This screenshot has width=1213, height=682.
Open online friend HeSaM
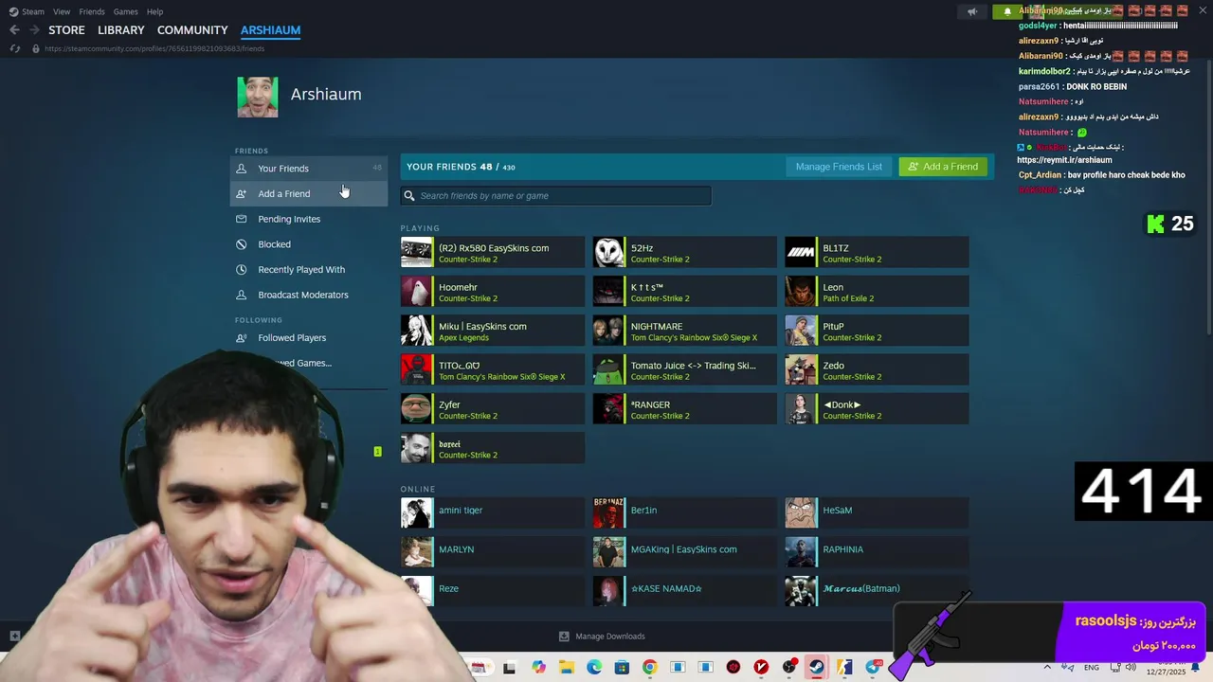[877, 512]
